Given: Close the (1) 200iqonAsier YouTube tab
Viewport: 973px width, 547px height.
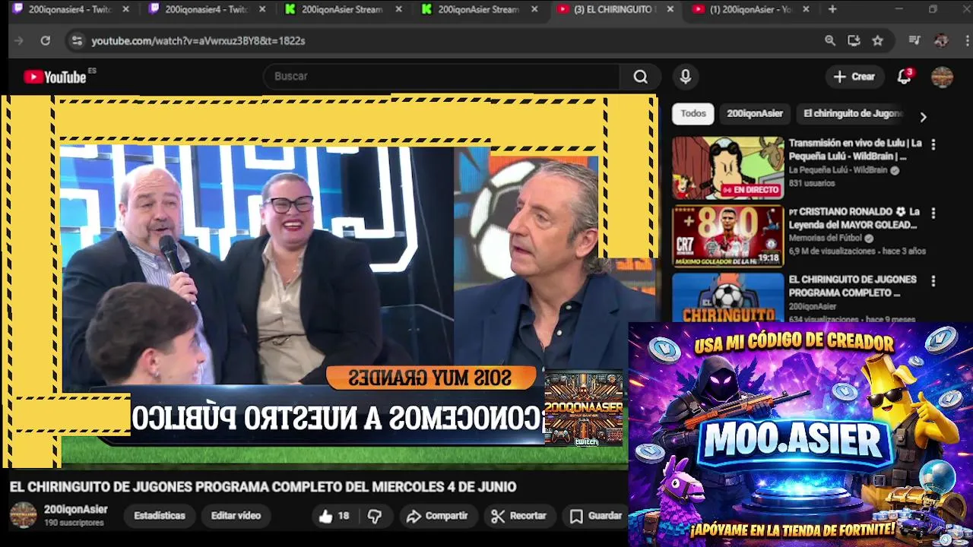Looking at the screenshot, I should [x=806, y=9].
